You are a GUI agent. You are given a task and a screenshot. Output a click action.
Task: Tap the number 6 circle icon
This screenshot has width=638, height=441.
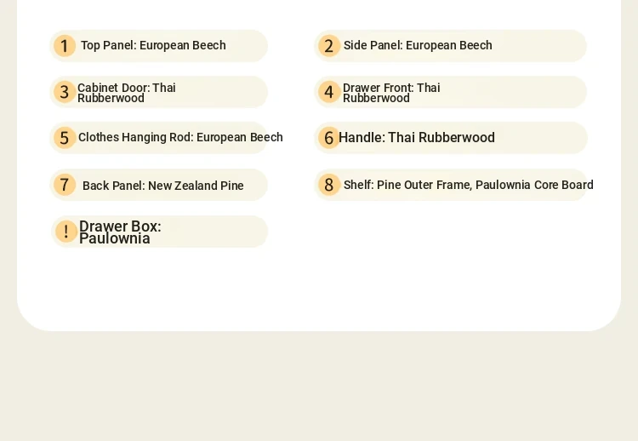click(328, 138)
